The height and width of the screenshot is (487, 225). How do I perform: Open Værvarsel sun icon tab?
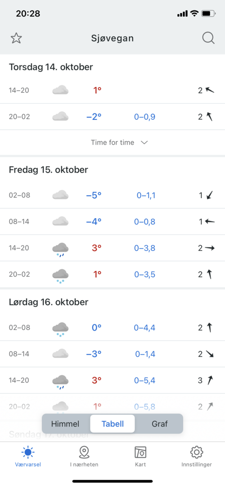click(x=28, y=452)
